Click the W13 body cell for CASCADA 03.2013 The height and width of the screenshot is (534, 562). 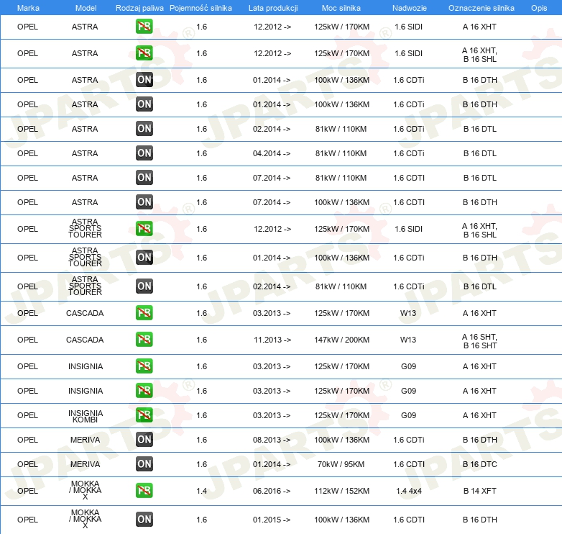pos(408,313)
